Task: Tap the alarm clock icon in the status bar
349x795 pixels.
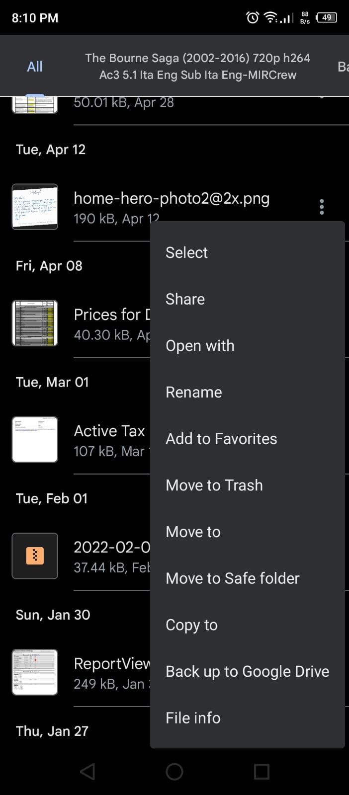Action: [x=252, y=17]
